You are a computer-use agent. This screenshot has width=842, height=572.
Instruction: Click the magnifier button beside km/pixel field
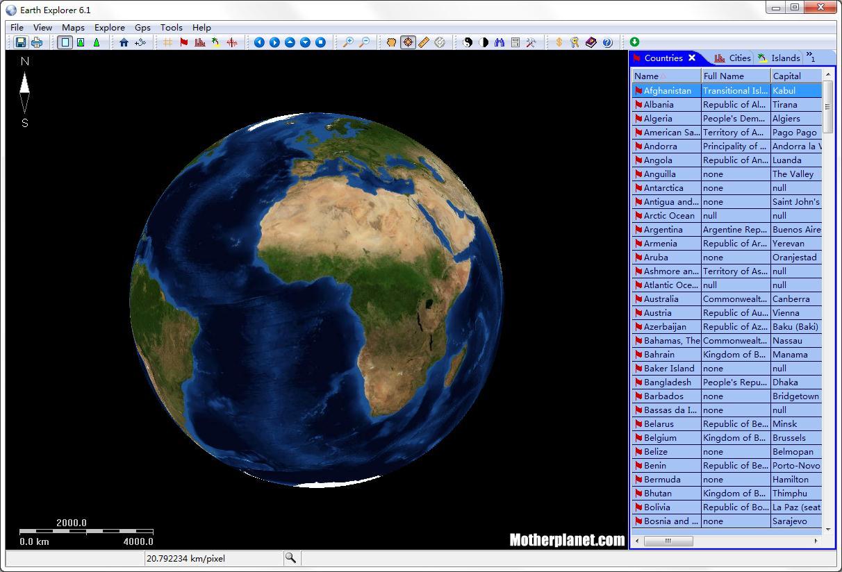pos(290,558)
